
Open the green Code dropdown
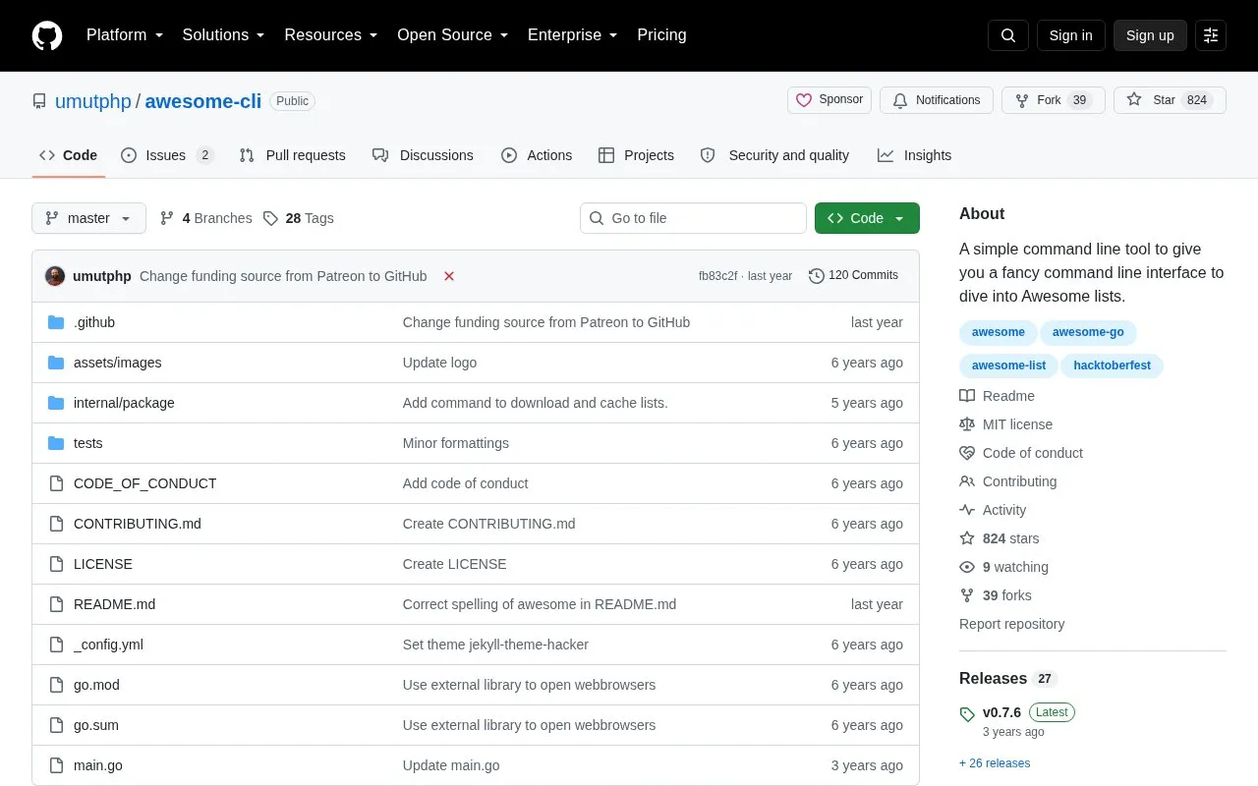click(867, 218)
